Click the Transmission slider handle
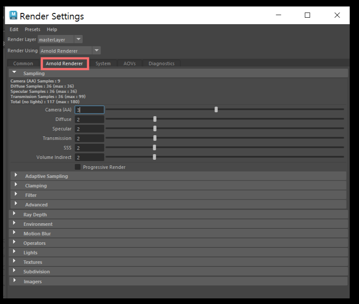The width and height of the screenshot is (359, 304). 155,138
